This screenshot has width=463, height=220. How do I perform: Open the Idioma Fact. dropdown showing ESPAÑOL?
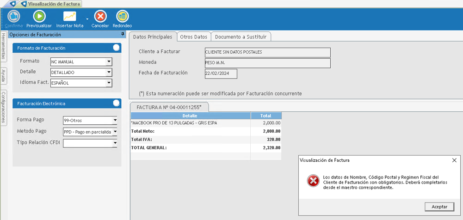point(109,83)
